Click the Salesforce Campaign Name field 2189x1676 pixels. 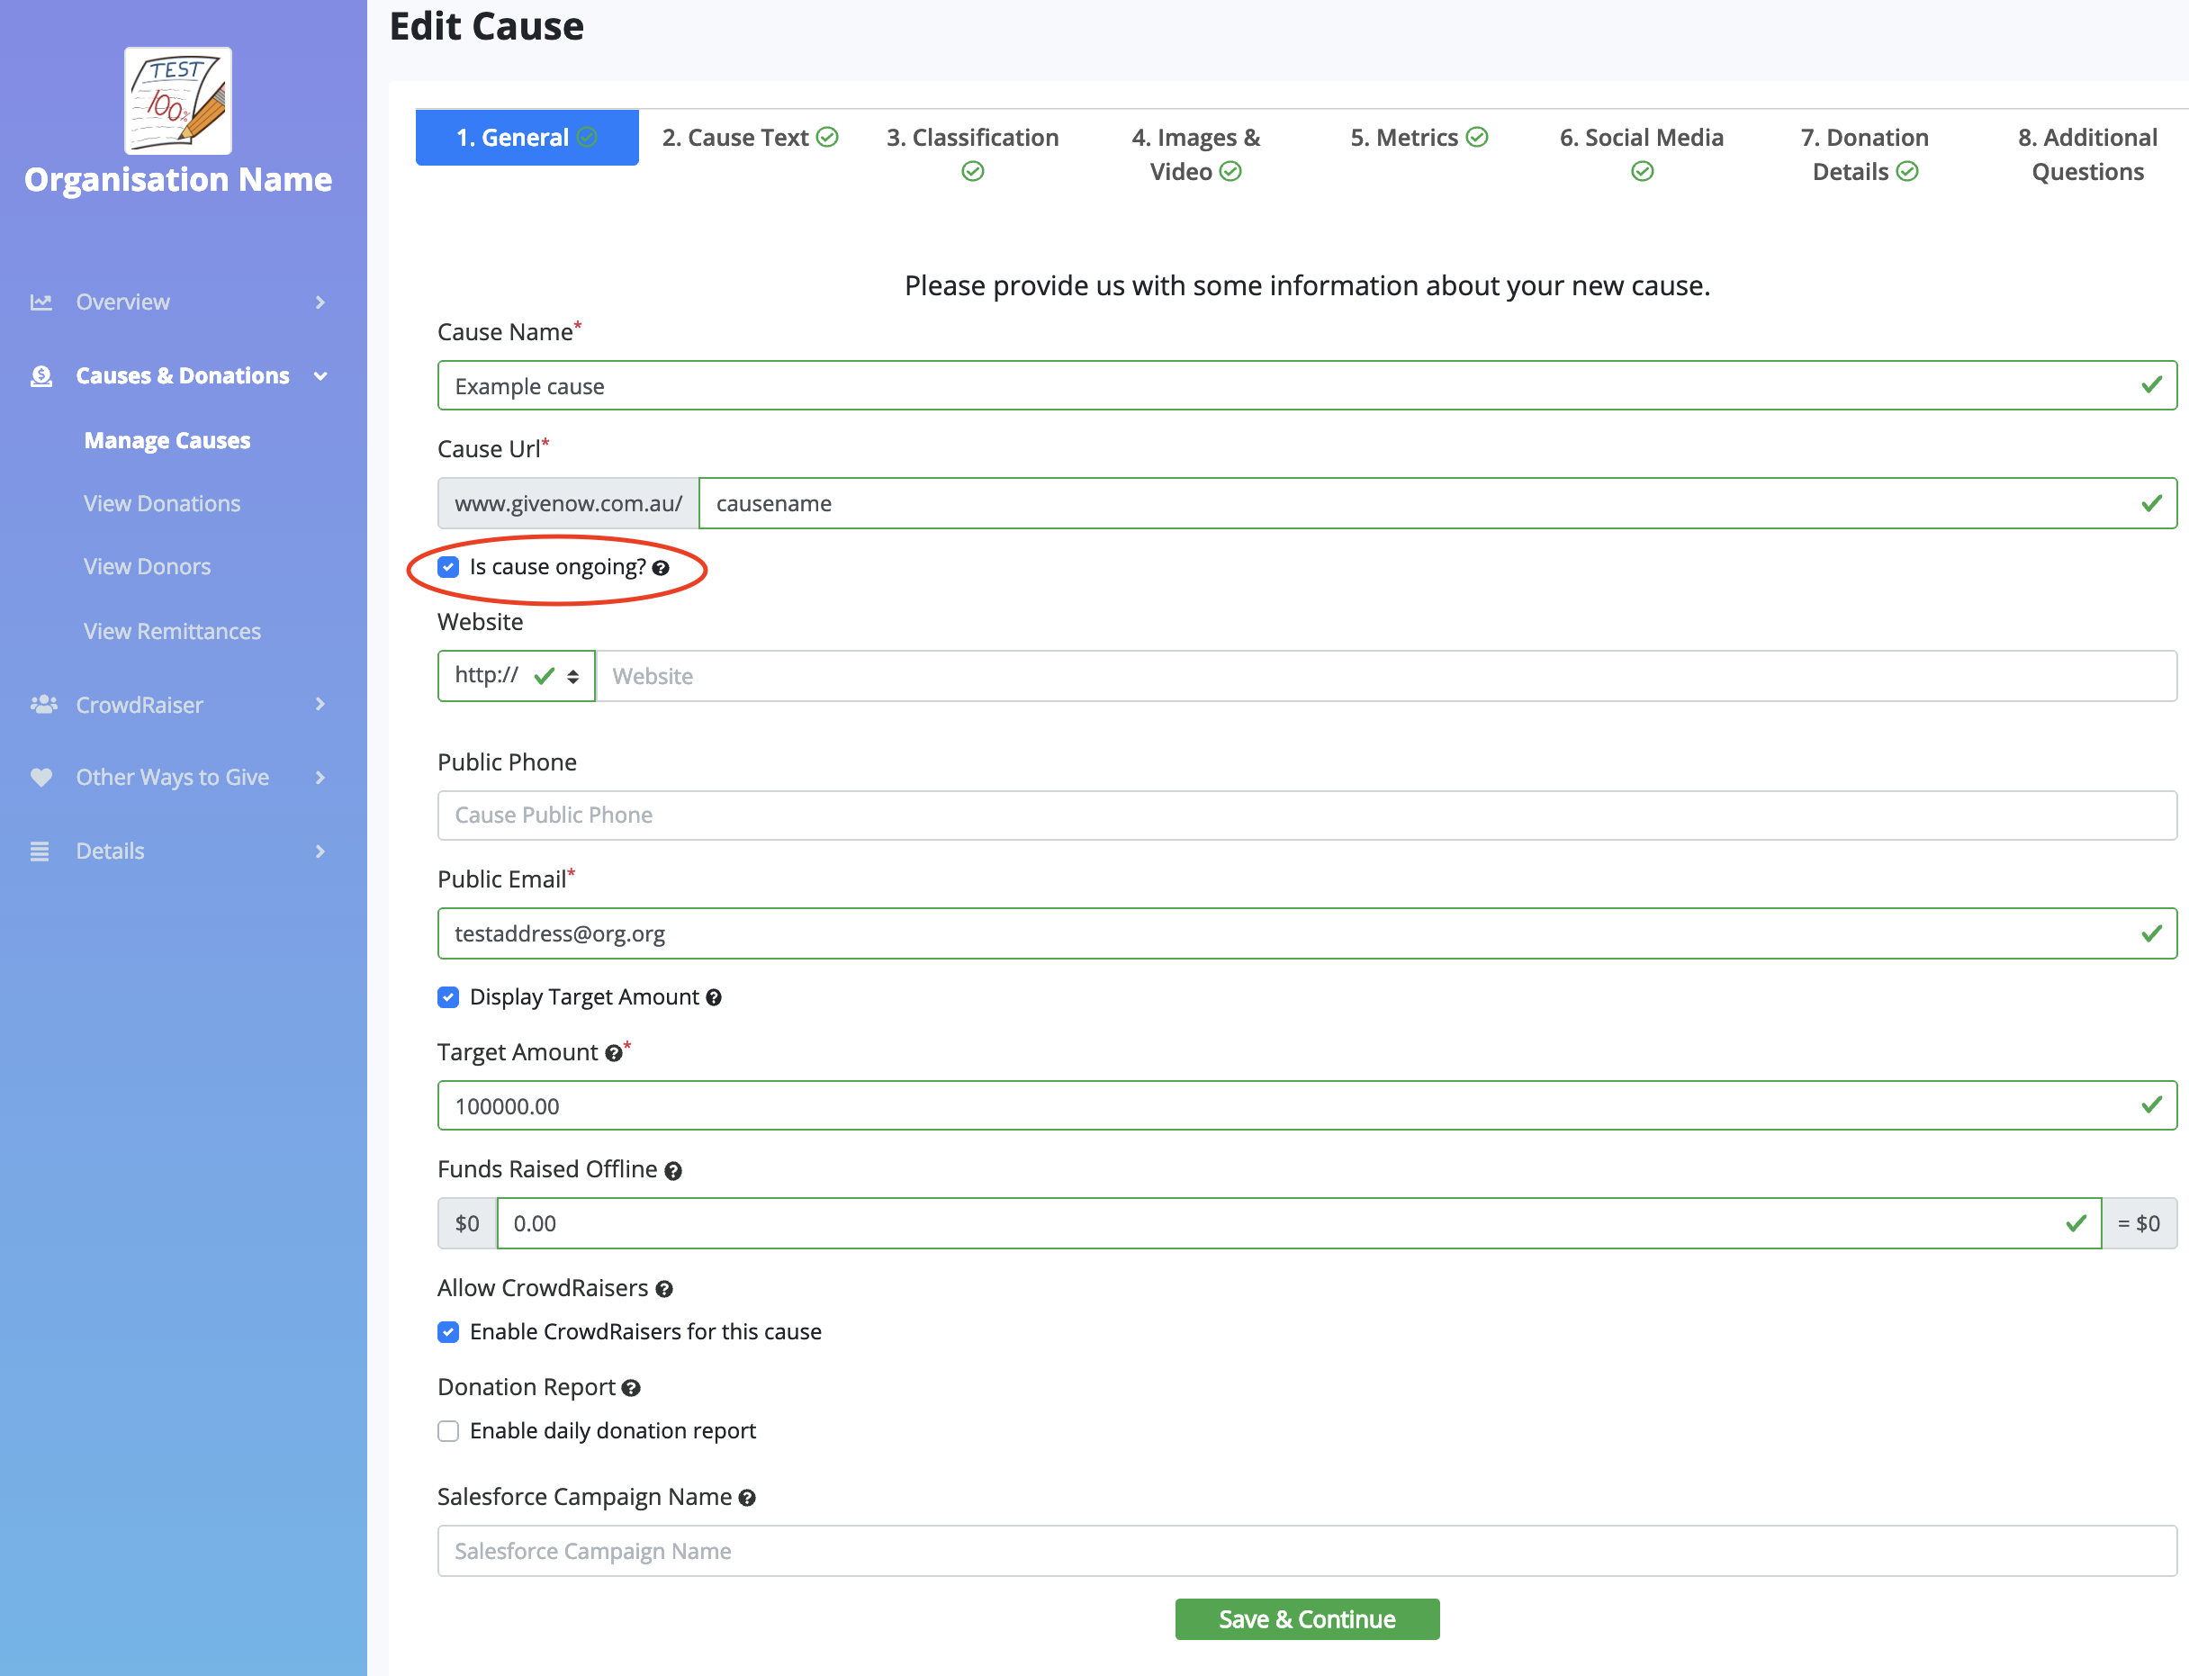pyautogui.click(x=1307, y=1551)
